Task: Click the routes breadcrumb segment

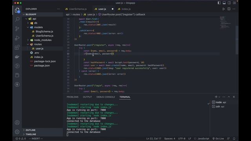Action: pos(76,14)
